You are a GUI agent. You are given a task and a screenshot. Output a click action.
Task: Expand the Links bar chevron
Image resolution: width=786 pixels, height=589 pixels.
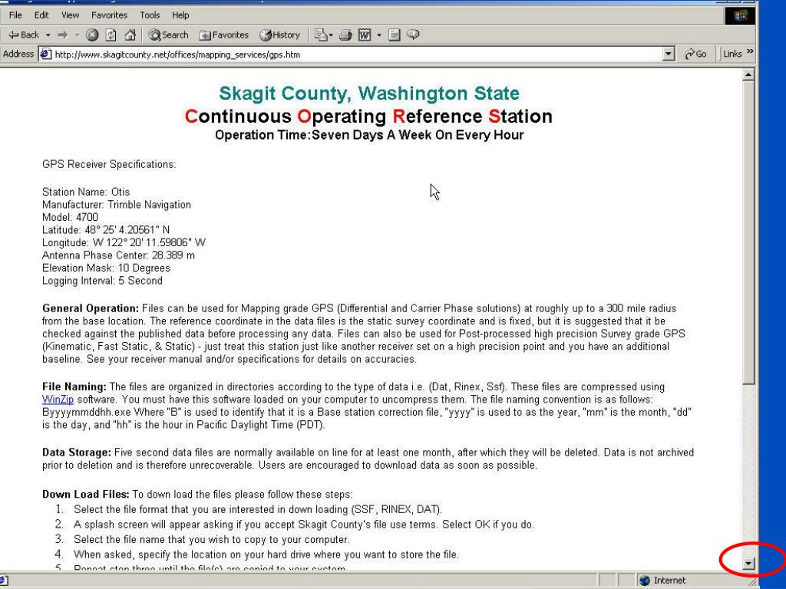[750, 51]
